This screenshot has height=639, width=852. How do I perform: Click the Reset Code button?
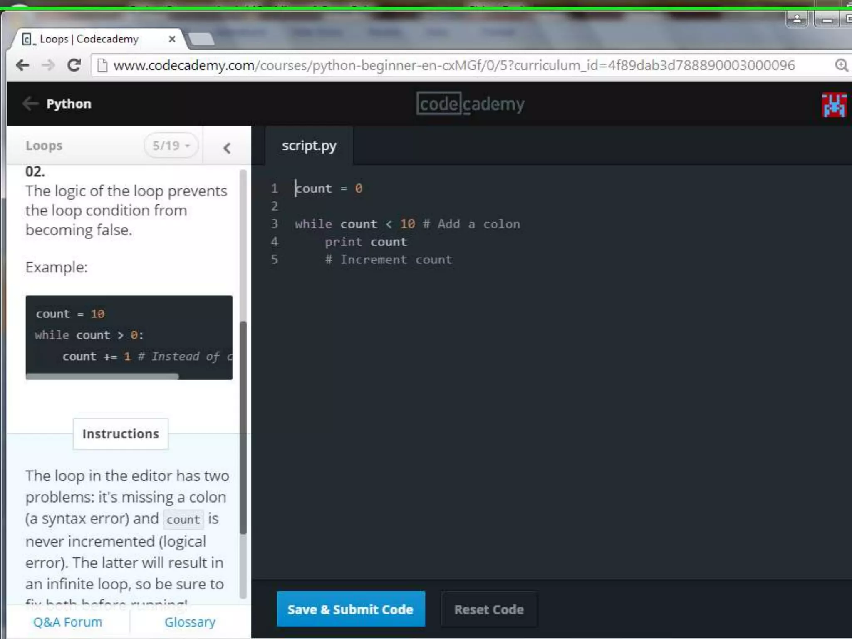click(x=489, y=609)
